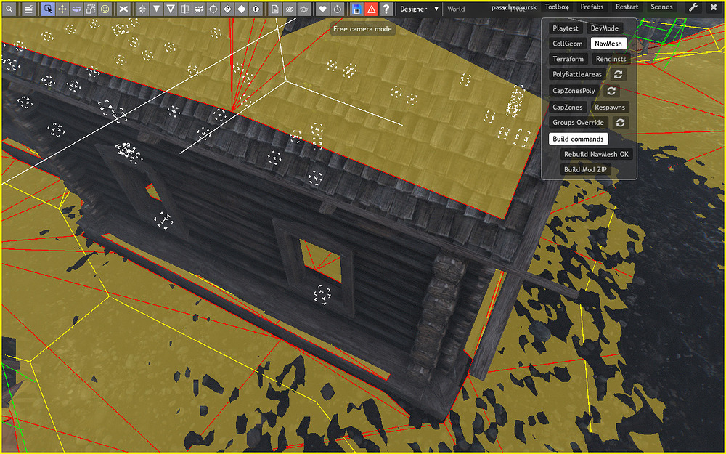Open the Prefabs menu
Image resolution: width=726 pixels, height=454 pixels.
(x=592, y=7)
